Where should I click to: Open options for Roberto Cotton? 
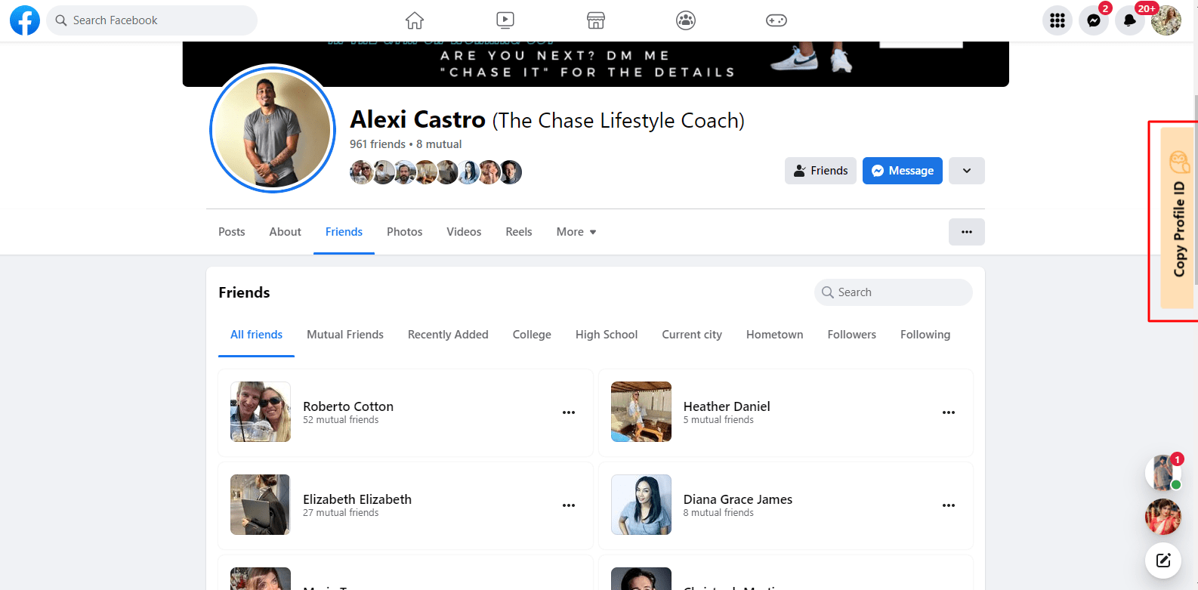pos(569,412)
